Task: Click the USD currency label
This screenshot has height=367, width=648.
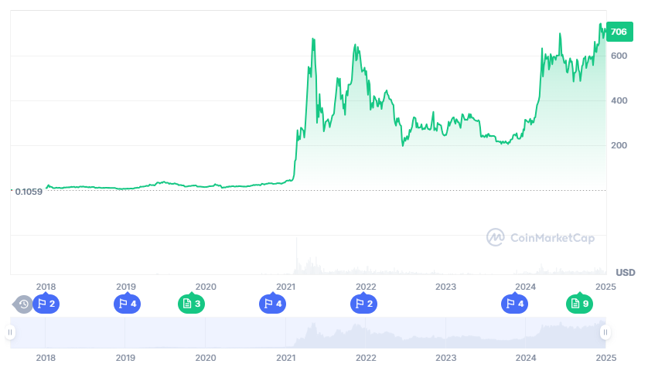Action: tap(625, 272)
